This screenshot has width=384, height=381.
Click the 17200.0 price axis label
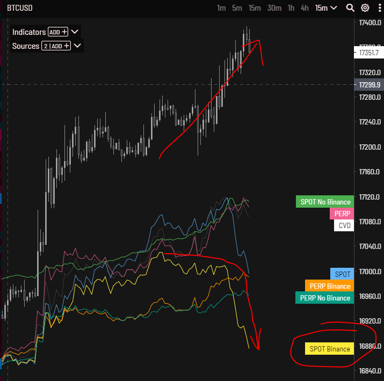[x=370, y=147]
